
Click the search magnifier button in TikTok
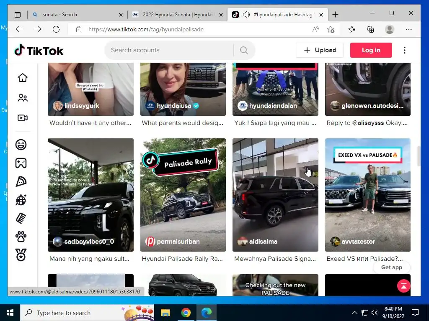tap(244, 50)
